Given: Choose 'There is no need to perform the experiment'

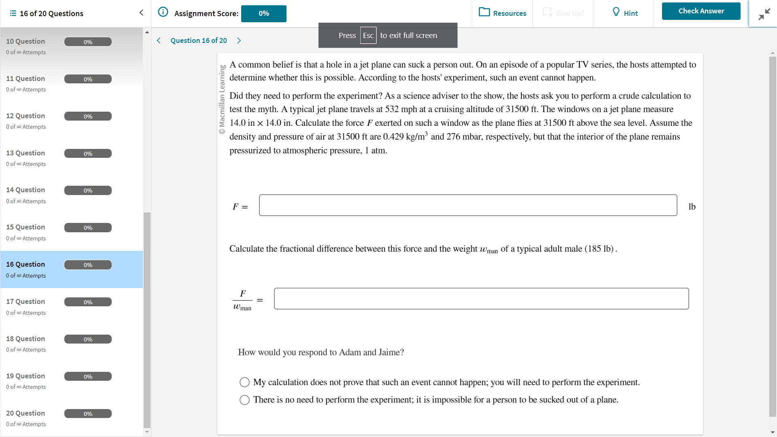Looking at the screenshot, I should 244,400.
